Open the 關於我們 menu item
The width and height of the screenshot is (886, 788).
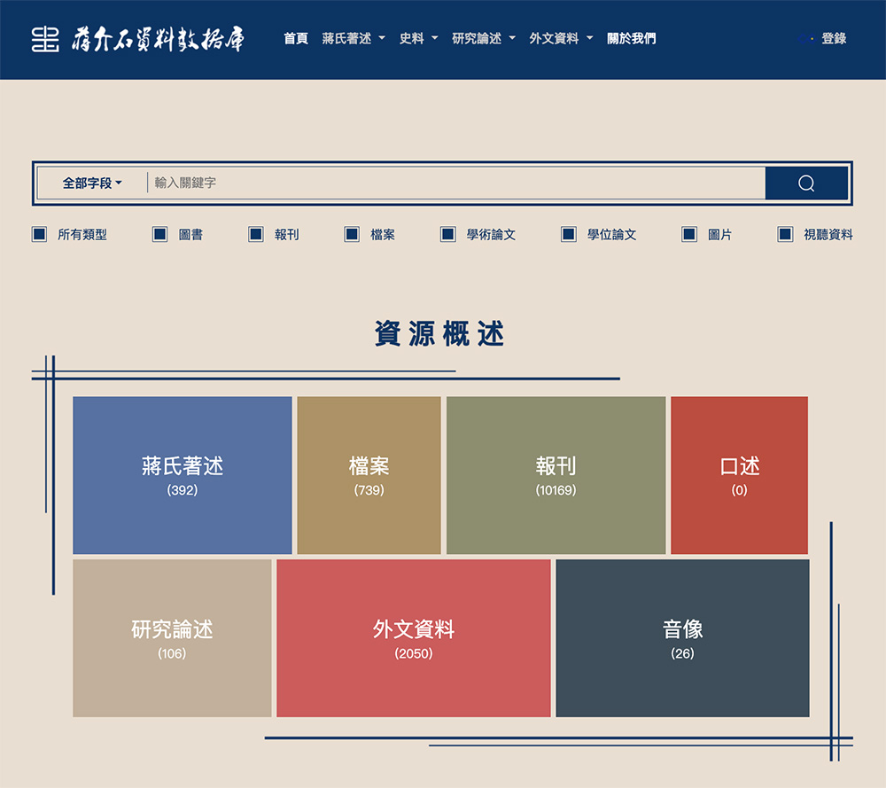coord(631,38)
